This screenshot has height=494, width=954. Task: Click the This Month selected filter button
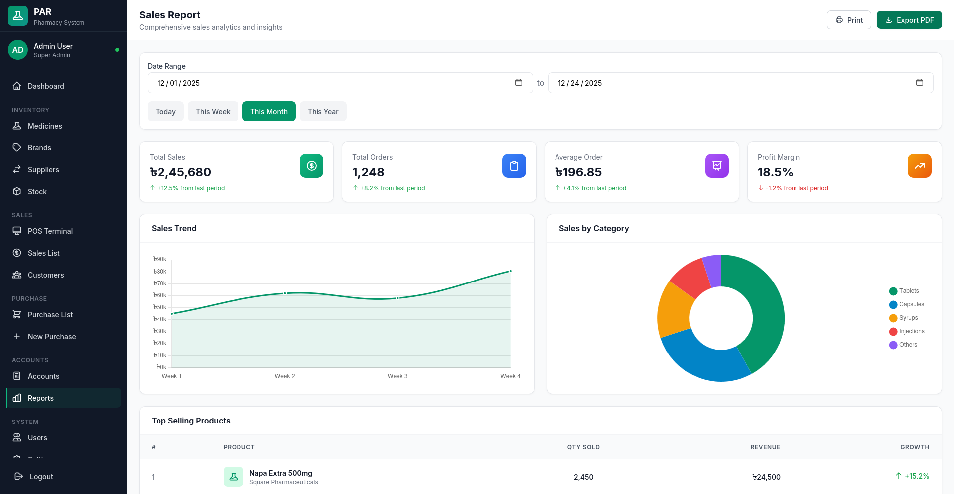point(269,111)
